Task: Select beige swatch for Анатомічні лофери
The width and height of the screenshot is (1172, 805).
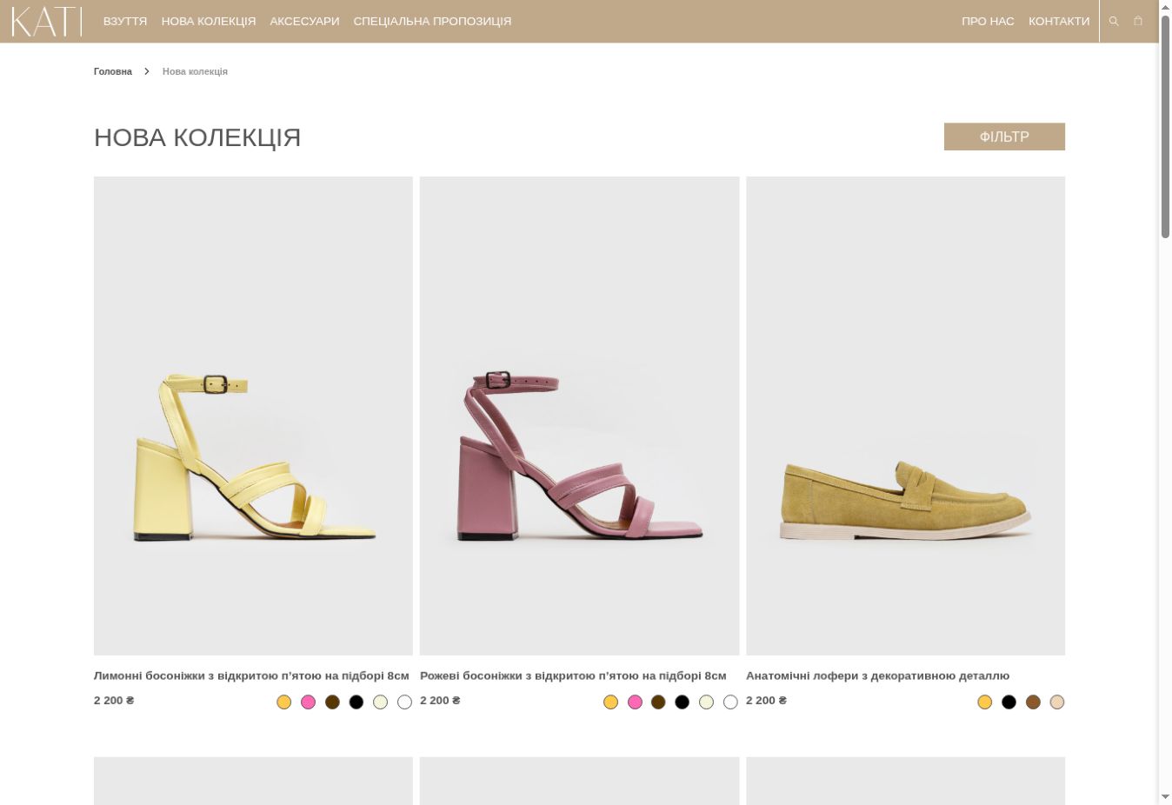Action: (x=1056, y=702)
